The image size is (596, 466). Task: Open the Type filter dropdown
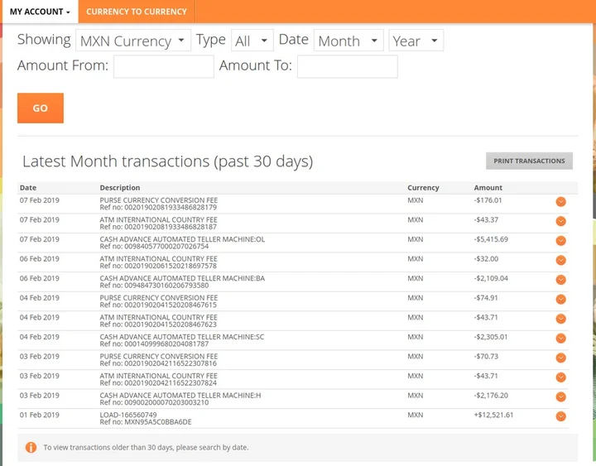[x=252, y=41]
